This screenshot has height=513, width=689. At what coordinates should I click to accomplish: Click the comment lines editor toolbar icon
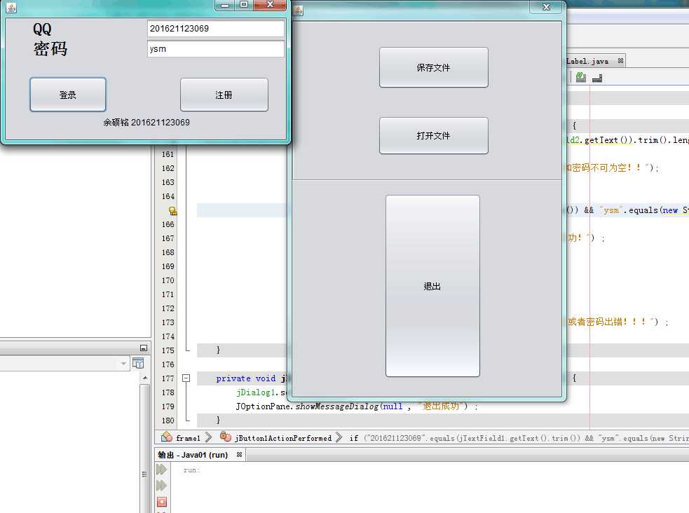581,78
